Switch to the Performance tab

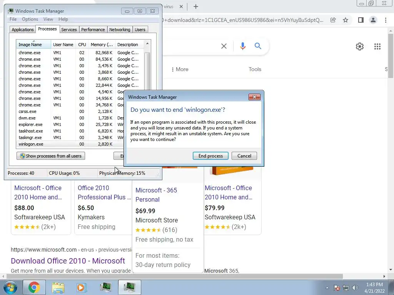(x=93, y=30)
